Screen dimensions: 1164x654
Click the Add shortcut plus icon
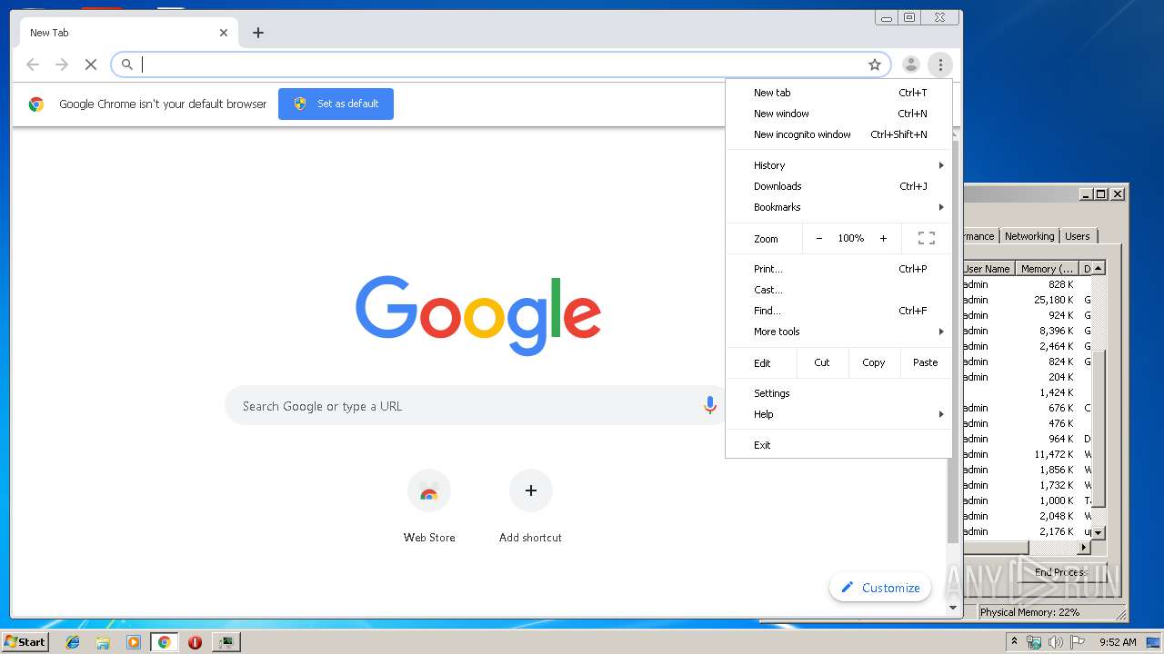click(531, 491)
